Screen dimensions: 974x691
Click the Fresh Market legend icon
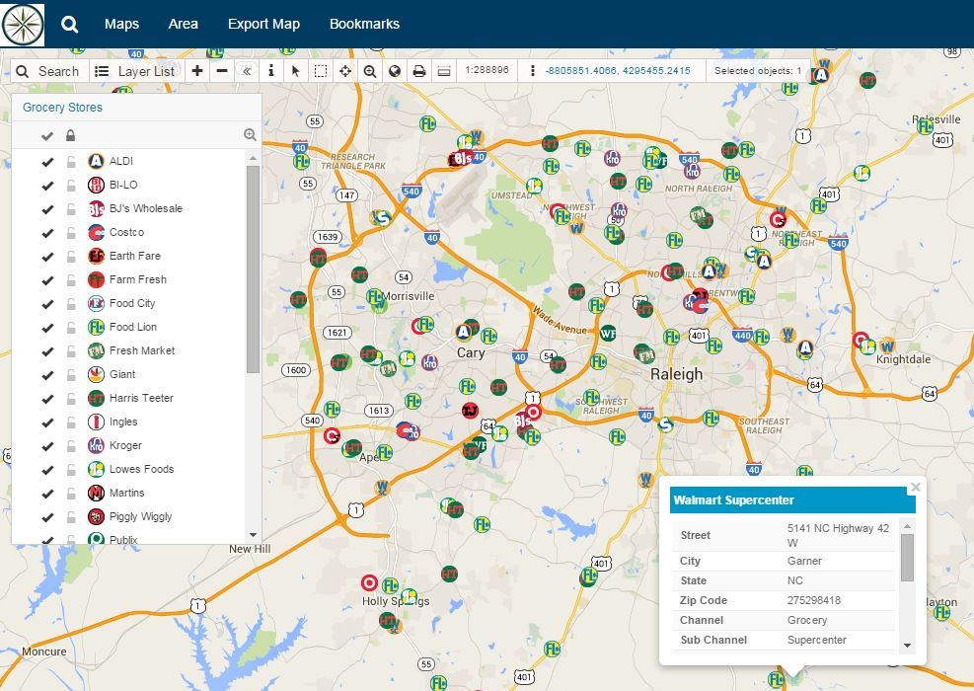pos(96,350)
